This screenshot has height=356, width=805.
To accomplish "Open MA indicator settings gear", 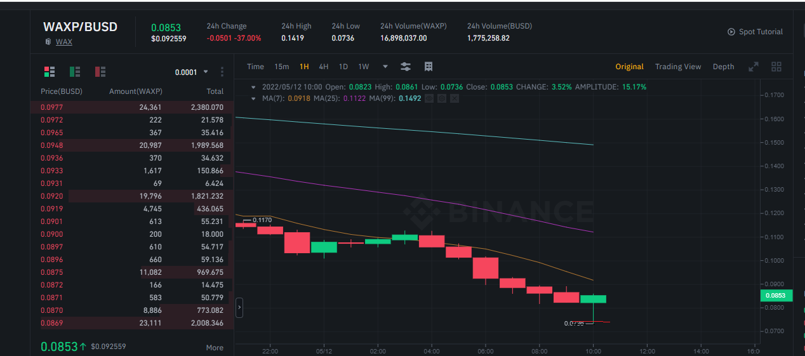I will tap(441, 98).
